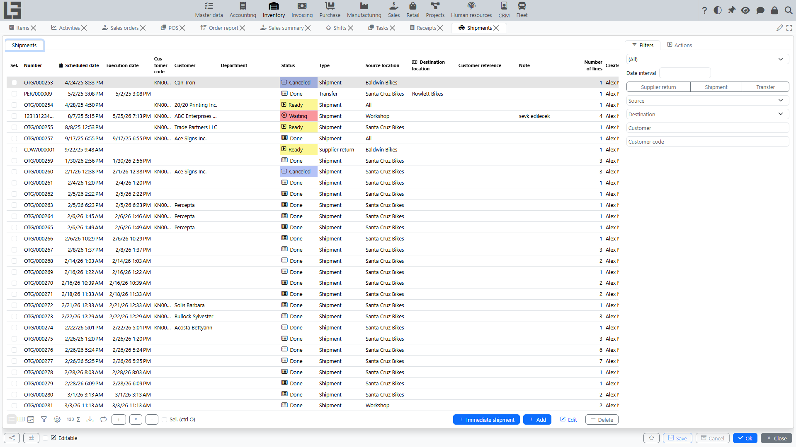Click the help question mark icon
796x447 pixels.
pos(704,10)
